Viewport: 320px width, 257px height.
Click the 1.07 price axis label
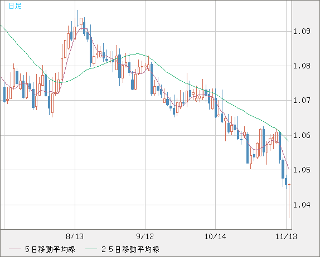(302, 100)
